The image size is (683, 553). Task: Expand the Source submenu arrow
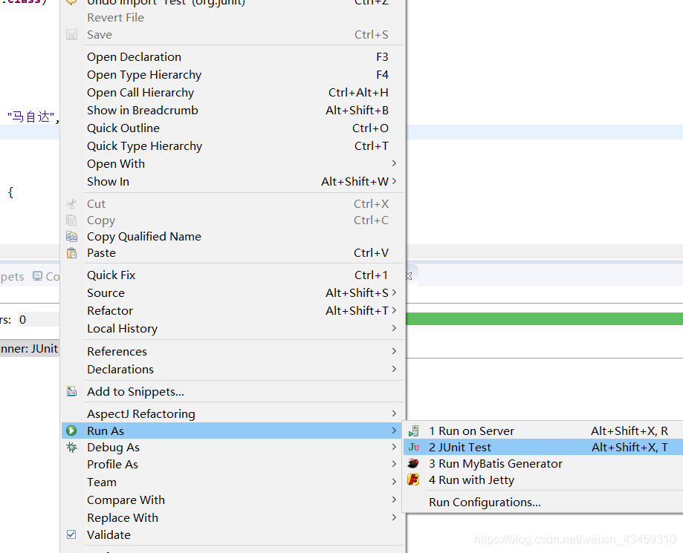click(x=394, y=292)
